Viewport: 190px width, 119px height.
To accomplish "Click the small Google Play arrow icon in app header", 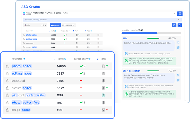I will tap(174, 14).
